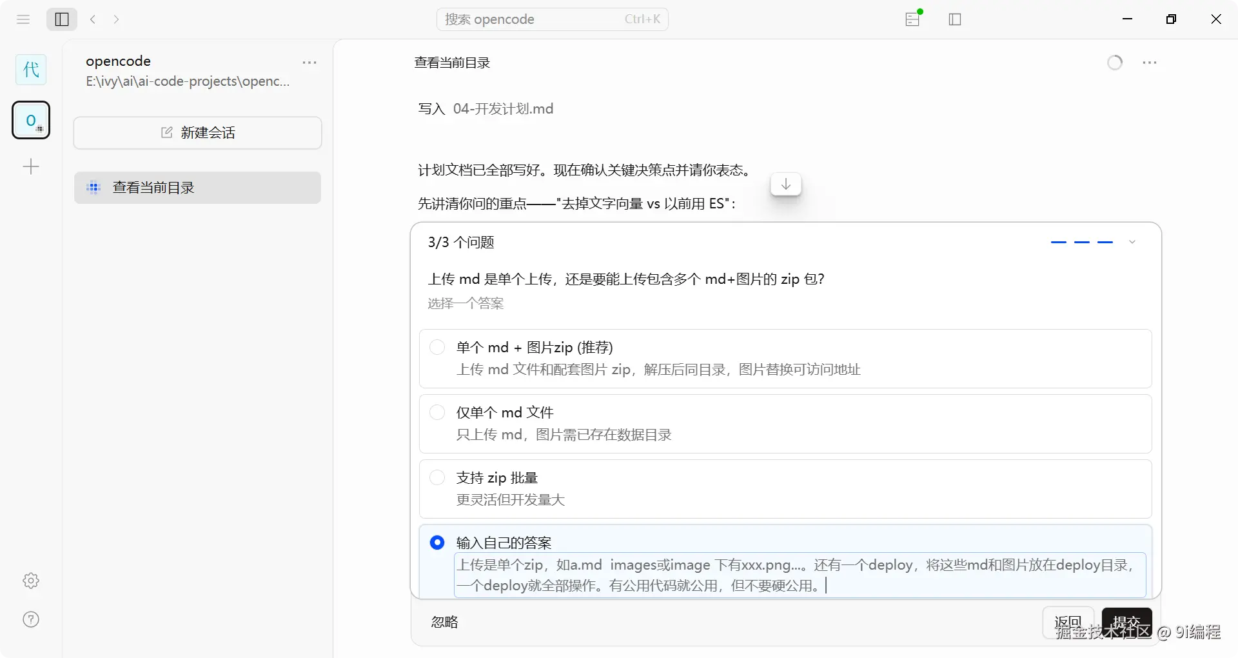This screenshot has width=1238, height=658.
Task: Add a new project with plus icon
Action: pos(31,167)
